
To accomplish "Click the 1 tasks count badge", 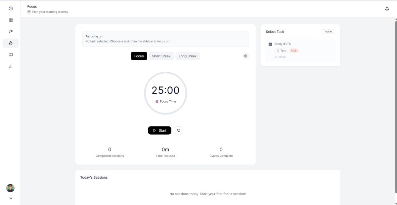I will [328, 31].
